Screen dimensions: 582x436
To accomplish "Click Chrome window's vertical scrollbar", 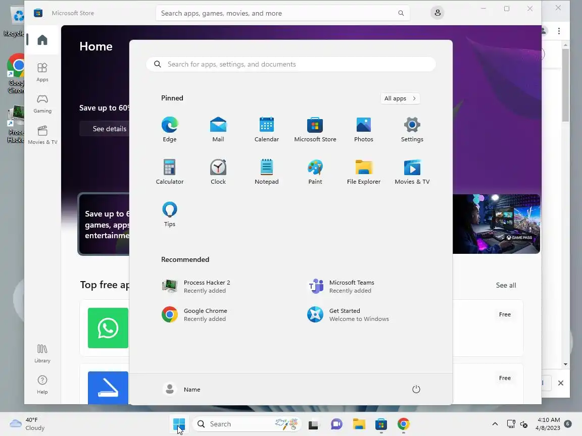I will (x=565, y=85).
